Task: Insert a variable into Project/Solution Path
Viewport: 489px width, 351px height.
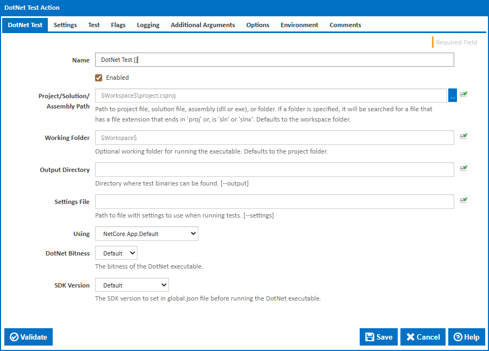Action: point(463,94)
